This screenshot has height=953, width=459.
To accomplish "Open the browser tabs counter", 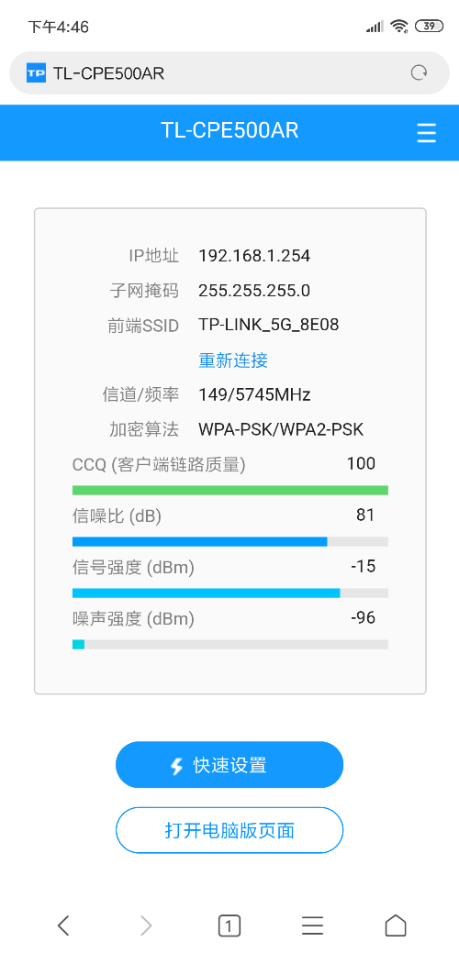I will 229,925.
